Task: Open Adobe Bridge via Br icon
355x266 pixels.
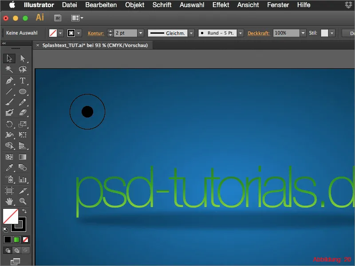Action: tap(58, 18)
